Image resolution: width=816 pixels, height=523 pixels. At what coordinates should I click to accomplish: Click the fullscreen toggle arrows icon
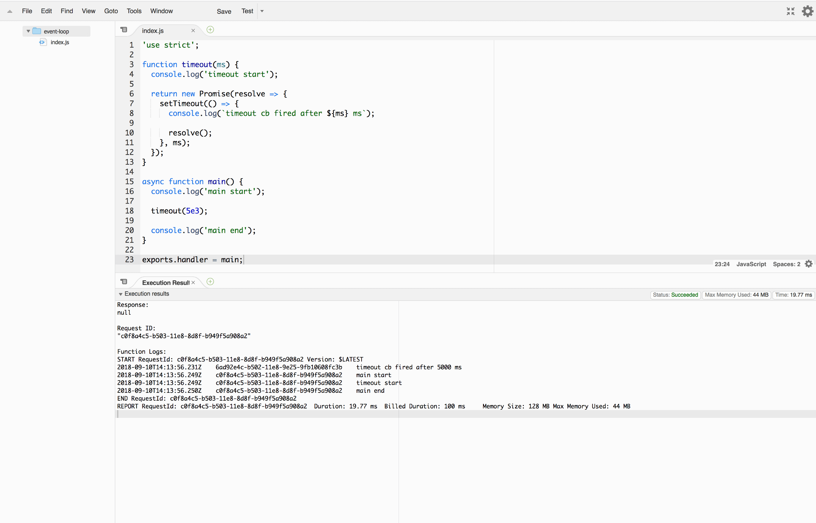[790, 11]
